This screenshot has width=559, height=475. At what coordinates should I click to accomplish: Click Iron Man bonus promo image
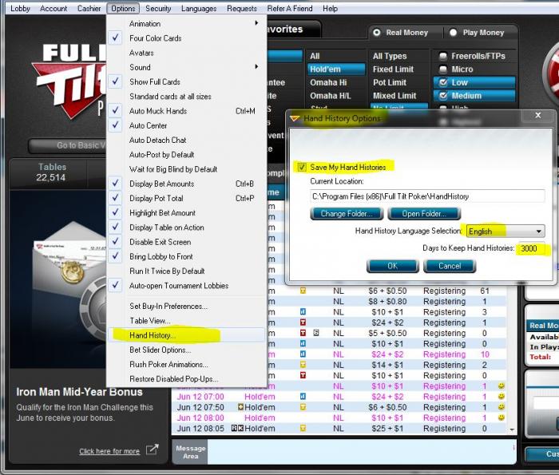click(x=58, y=279)
